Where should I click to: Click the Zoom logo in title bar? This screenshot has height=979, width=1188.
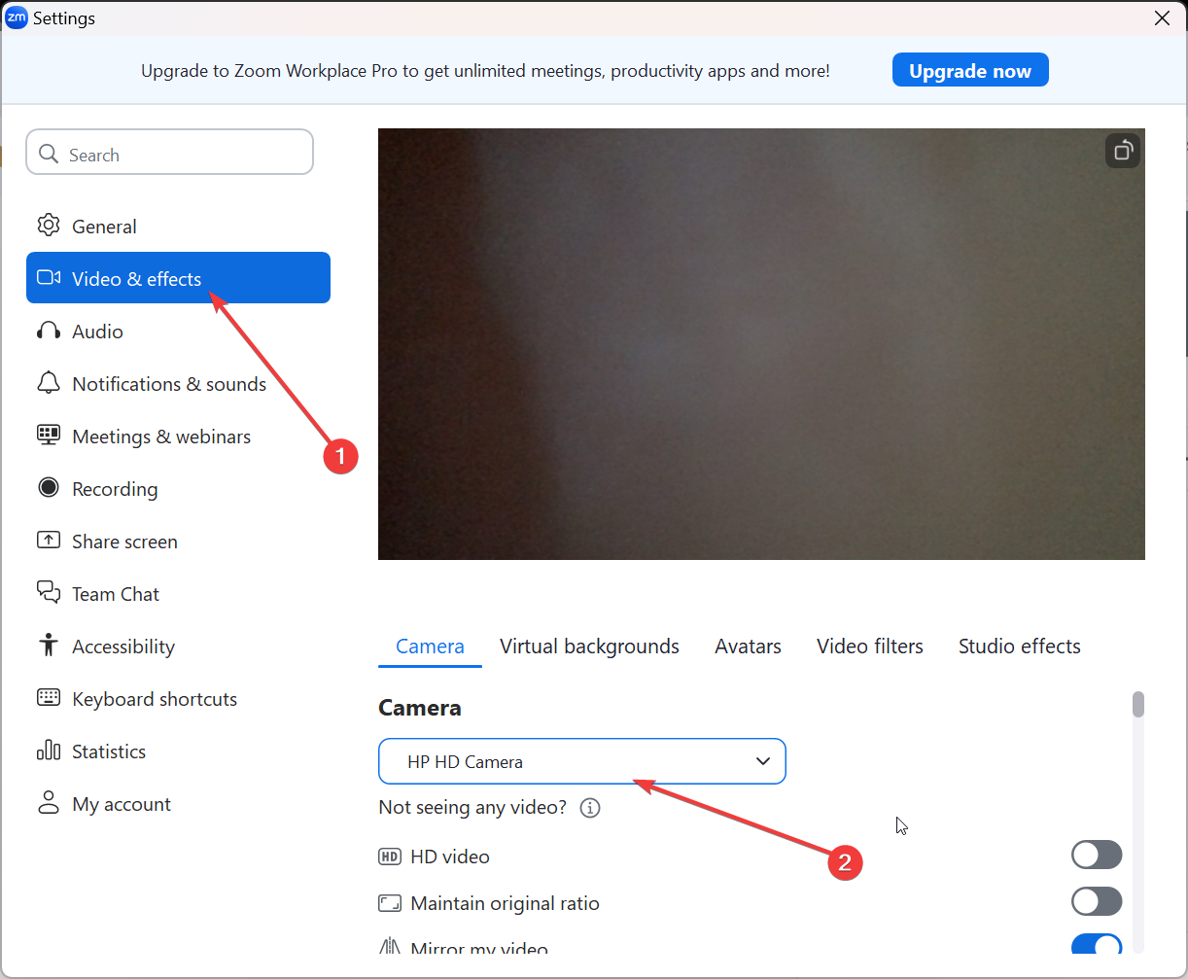[17, 17]
